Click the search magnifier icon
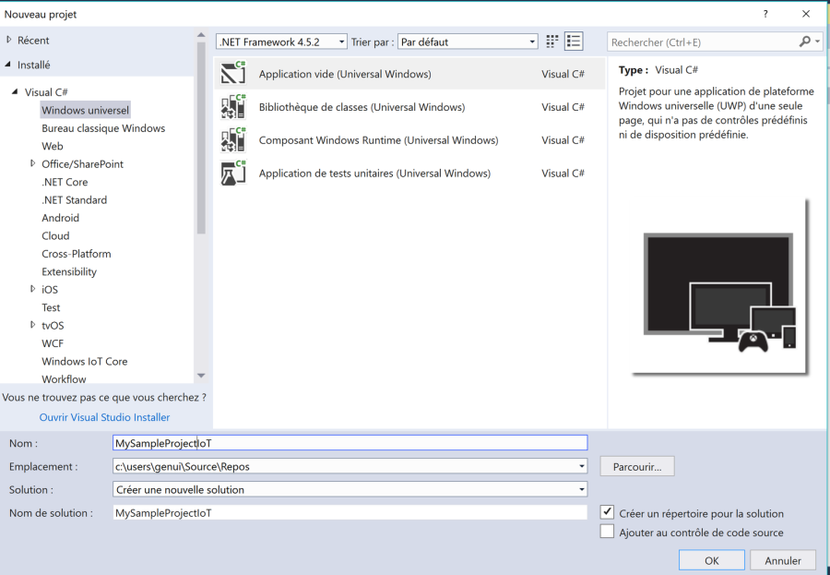Image resolution: width=830 pixels, height=575 pixels. tap(804, 42)
